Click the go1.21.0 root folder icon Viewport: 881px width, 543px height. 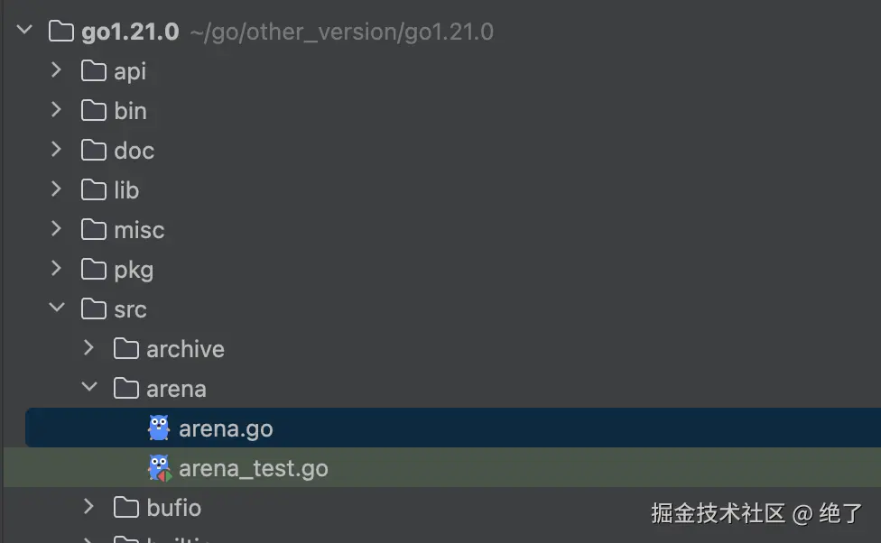61,32
